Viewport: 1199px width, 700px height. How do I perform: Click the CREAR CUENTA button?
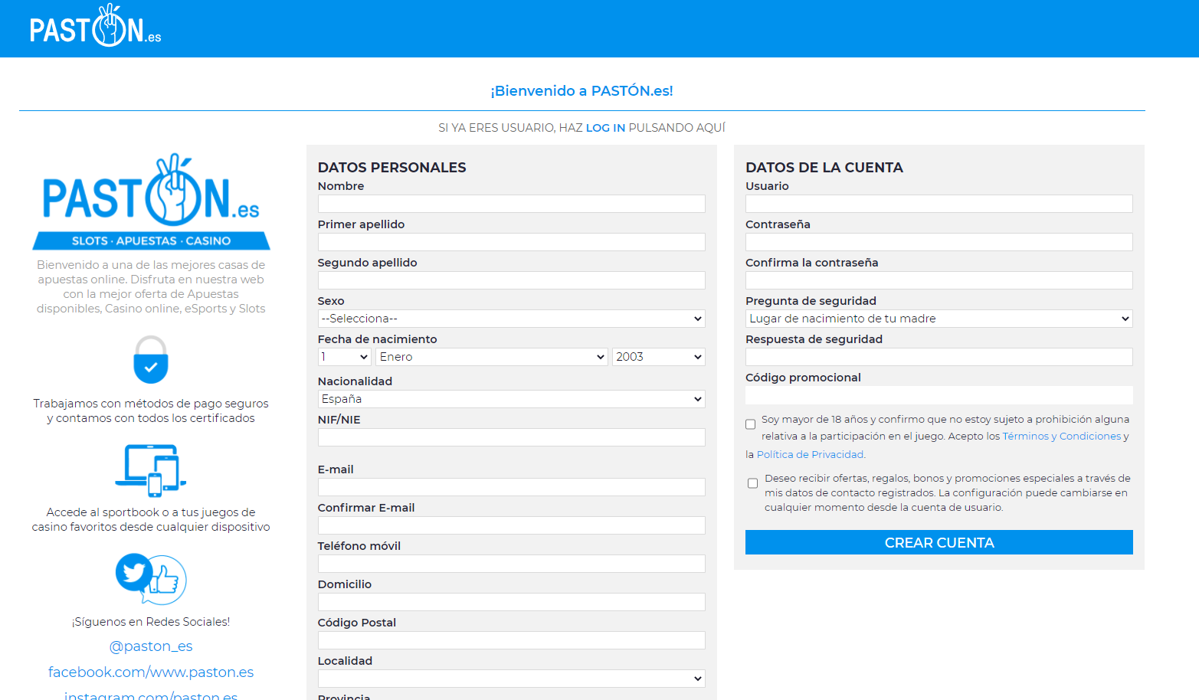click(x=939, y=542)
